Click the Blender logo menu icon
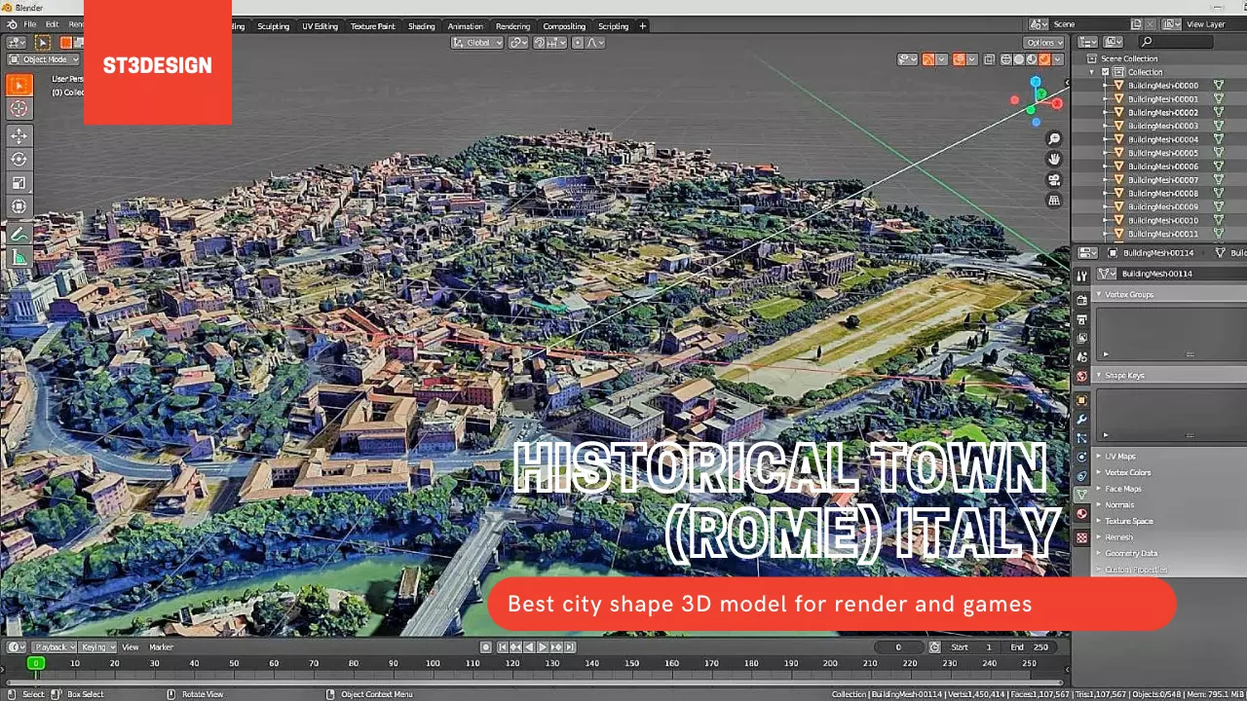Screen dimensions: 1247x701 (x=12, y=24)
